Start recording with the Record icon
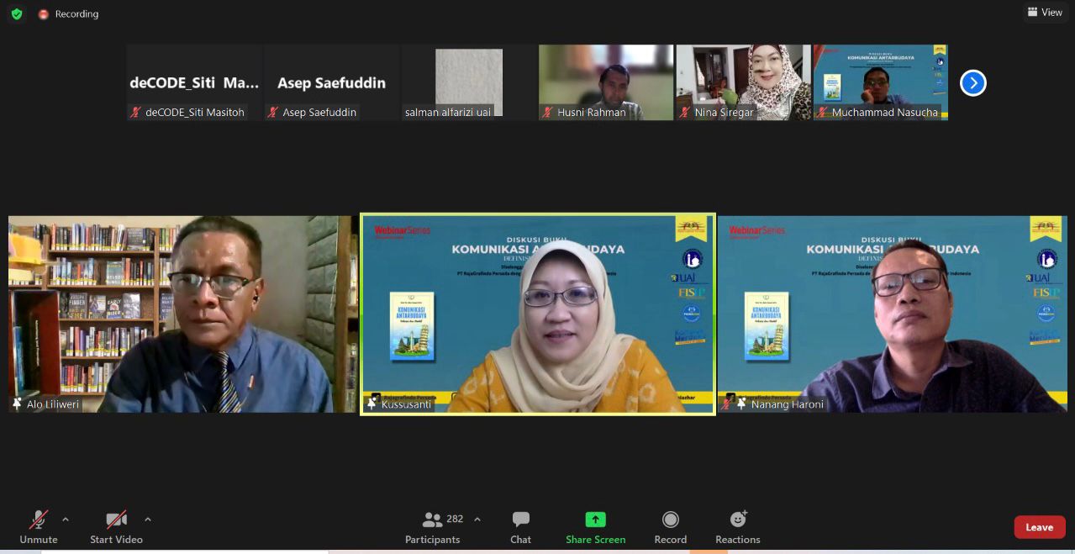This screenshot has height=554, width=1075. [670, 520]
